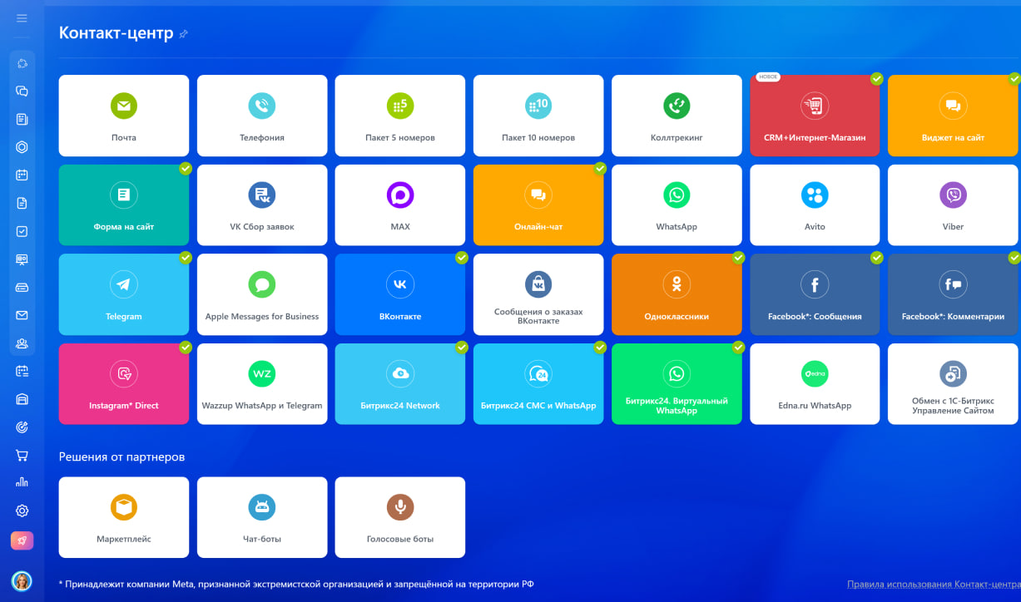This screenshot has height=602, width=1021.
Task: Click the mail envelope icon in left sidebar
Action: [22, 315]
